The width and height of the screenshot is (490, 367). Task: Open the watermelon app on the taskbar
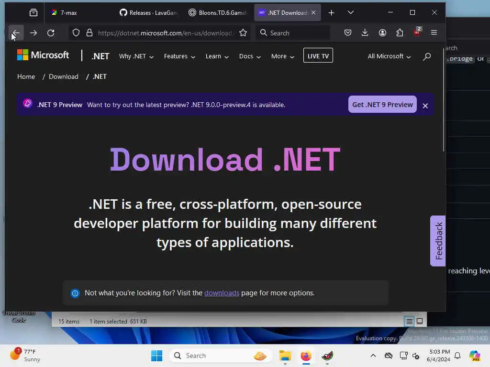tap(327, 356)
